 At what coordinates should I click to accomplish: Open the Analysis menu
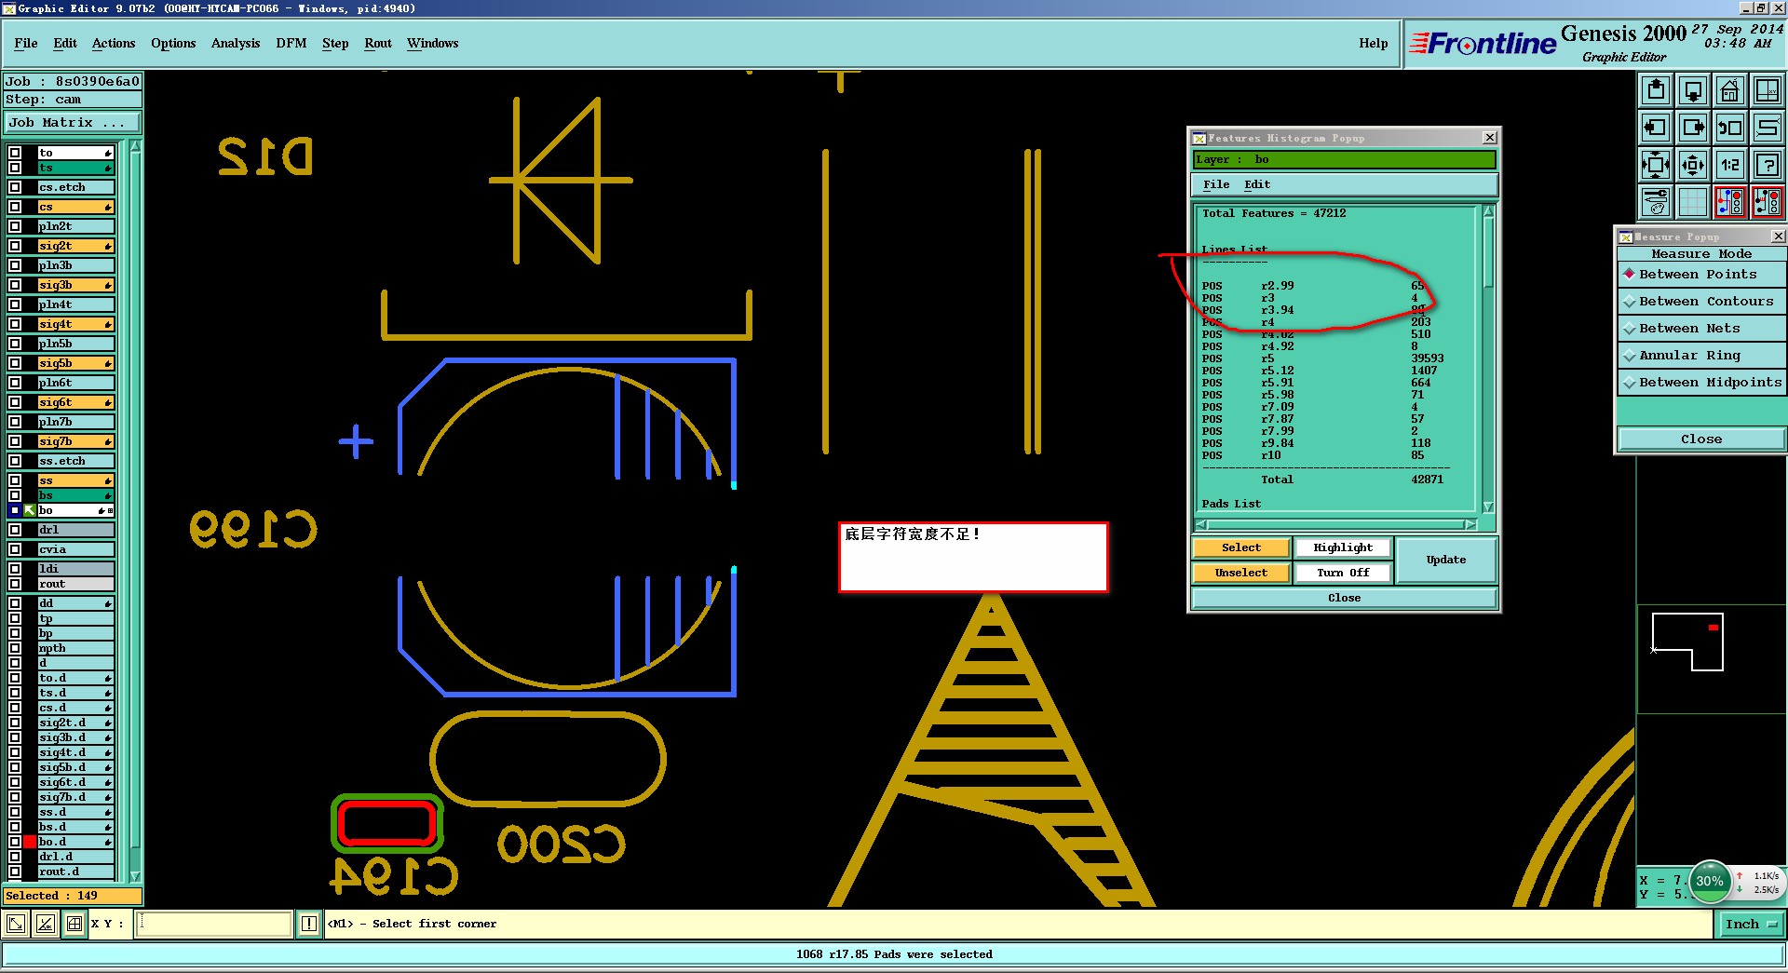pyautogui.click(x=236, y=43)
